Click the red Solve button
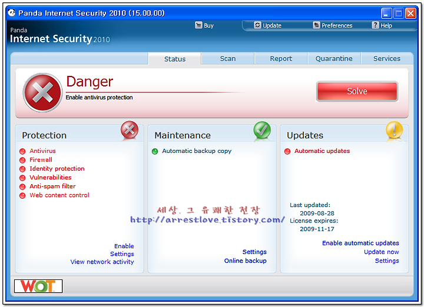The height and width of the screenshot is (307, 424). pos(357,91)
